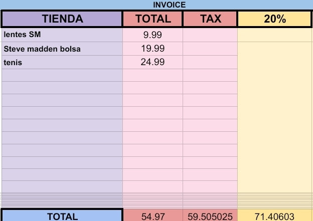
Task: Click the empty TAX cell beside 24.99
Action: click(210, 62)
